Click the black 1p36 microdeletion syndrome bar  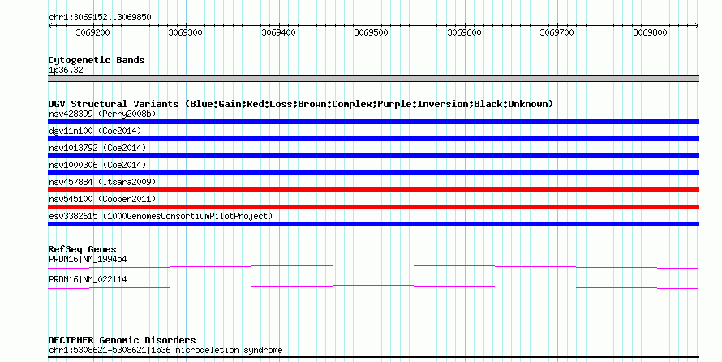[x=373, y=357]
